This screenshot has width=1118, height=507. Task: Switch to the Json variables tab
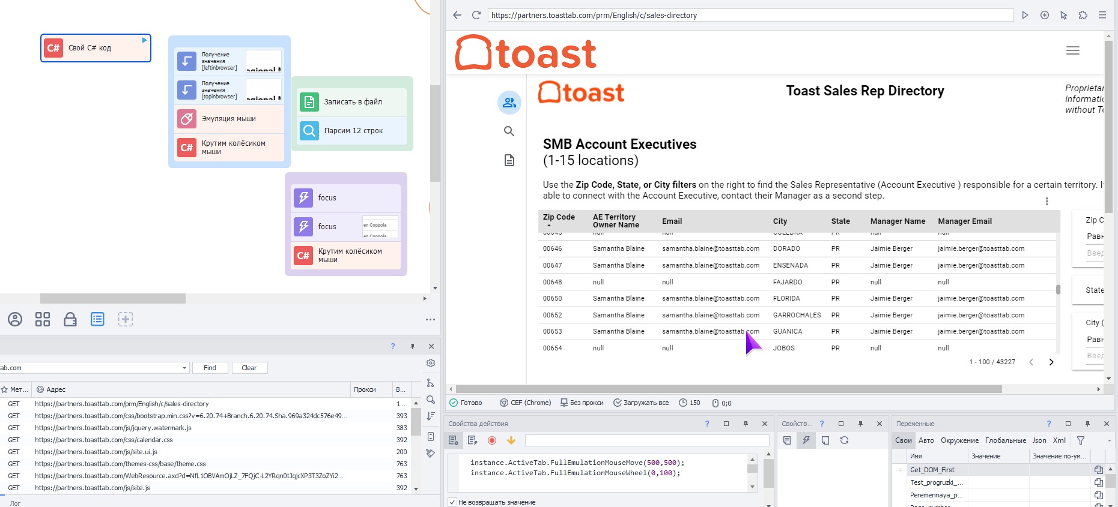click(1039, 440)
